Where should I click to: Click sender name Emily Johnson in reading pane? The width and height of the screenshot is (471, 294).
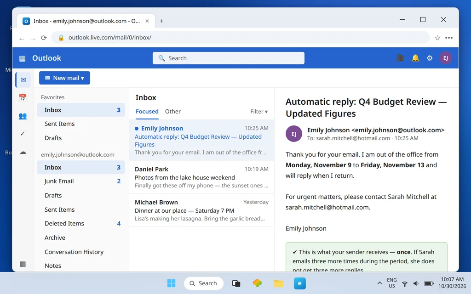coord(328,130)
